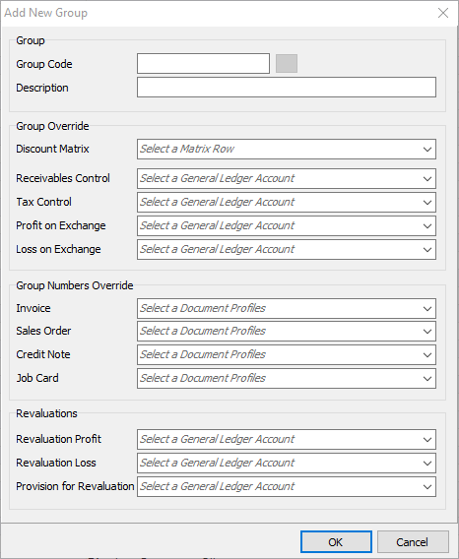
Task: Expand the Profit on Exchange dropdown
Action: [x=287, y=225]
